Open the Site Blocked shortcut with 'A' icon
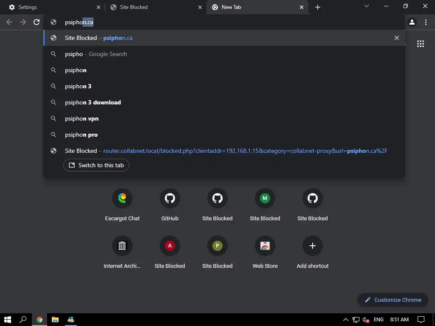 tap(170, 253)
